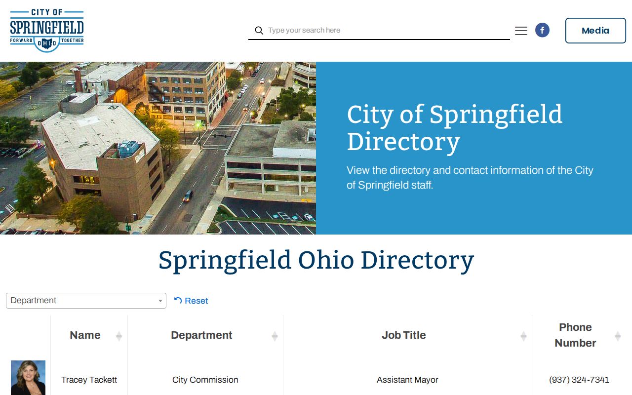
Task: Click the Springfield Ohio Directory heading
Action: point(316,260)
